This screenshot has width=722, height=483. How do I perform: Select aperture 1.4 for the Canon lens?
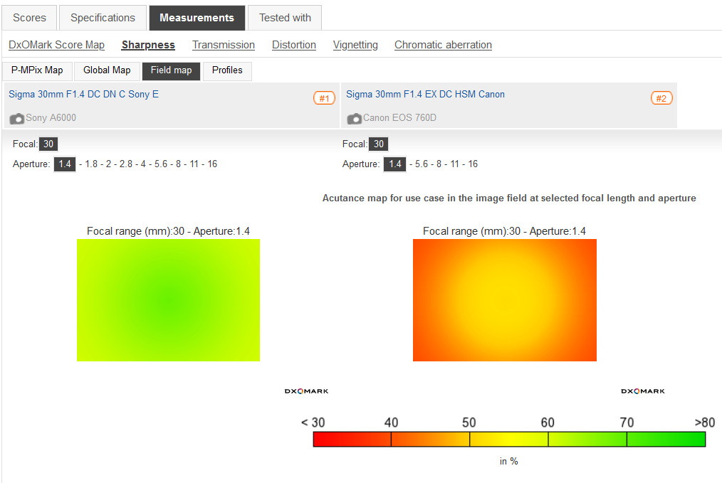click(394, 164)
